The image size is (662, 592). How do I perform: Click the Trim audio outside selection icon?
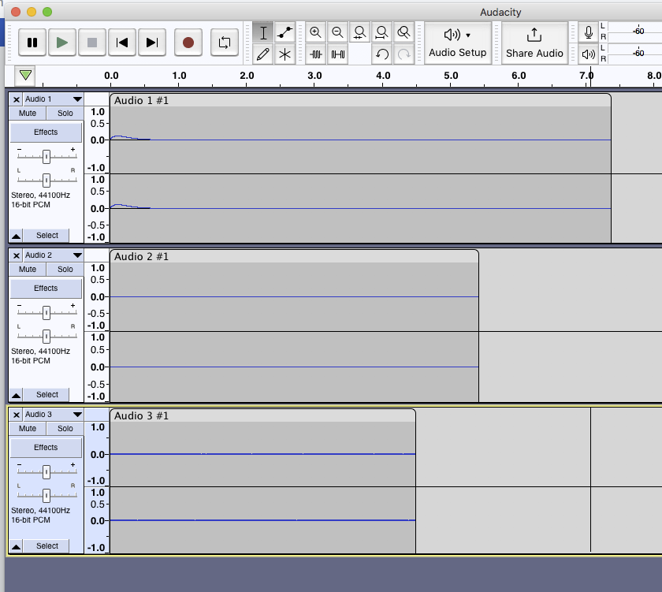pos(316,54)
